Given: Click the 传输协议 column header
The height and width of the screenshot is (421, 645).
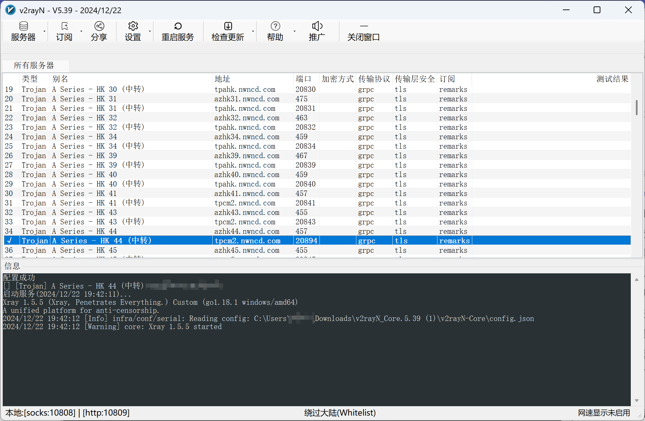Looking at the screenshot, I should (374, 79).
